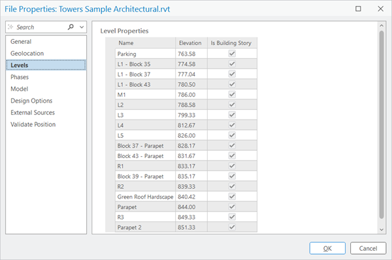Toggle building story for Block 39 - Parapet
This screenshot has height=260, width=392.
point(232,176)
